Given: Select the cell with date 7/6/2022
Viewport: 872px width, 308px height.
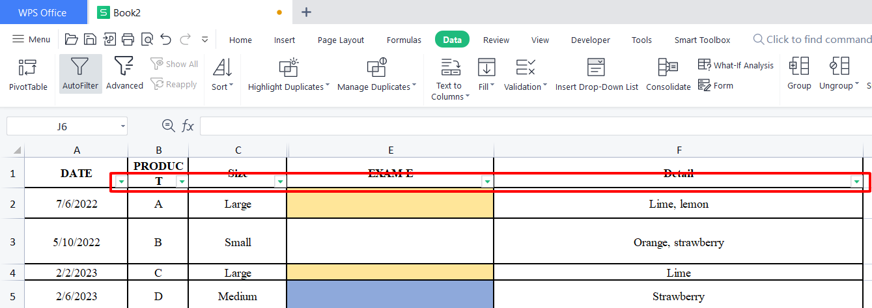Looking at the screenshot, I should (76, 204).
